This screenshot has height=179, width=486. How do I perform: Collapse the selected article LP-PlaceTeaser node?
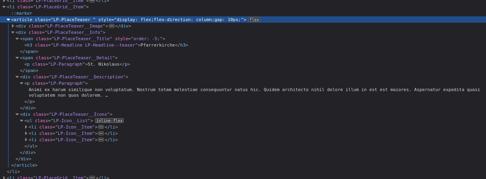click(x=8, y=19)
